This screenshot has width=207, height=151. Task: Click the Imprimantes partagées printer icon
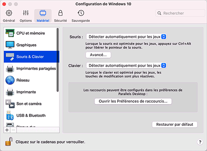[x=10, y=68]
